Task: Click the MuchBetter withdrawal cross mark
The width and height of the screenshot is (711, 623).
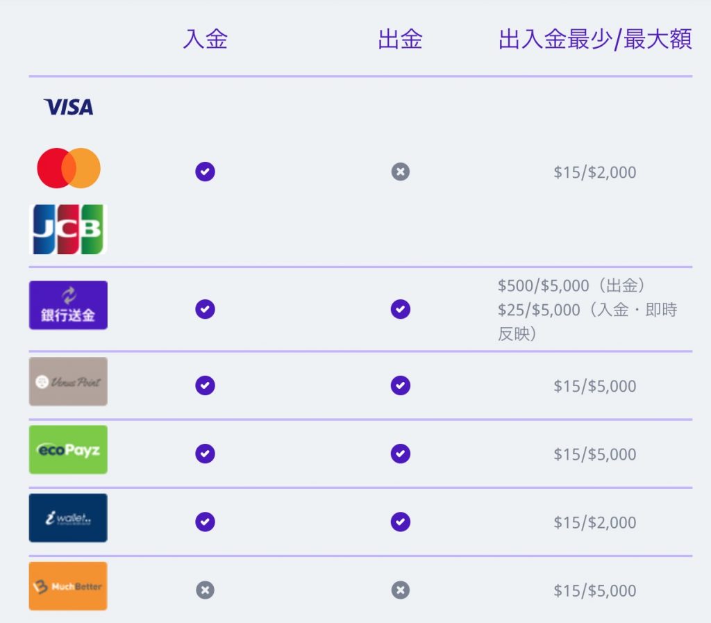Action: coord(401,590)
